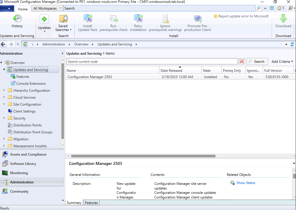The height and width of the screenshot is (210, 296).
Task: Open the application menu dropdown button
Action: point(7,9)
